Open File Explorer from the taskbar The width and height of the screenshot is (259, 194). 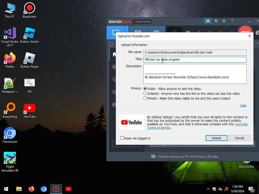(19, 189)
